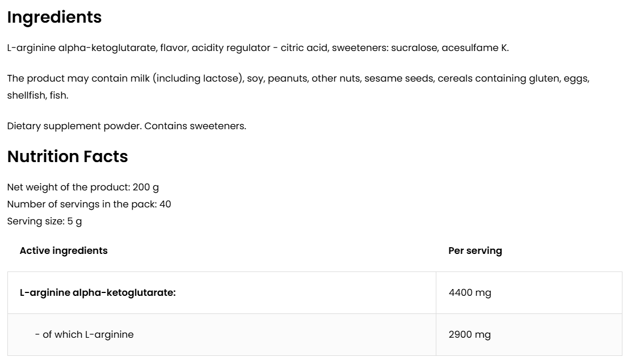Click the Serving size: 5 g line
Screen dimensions: 627x361
pos(44,221)
